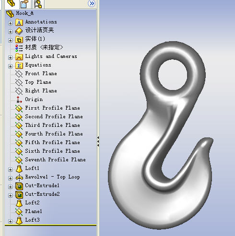The image size is (235, 236).
Task: Select the Annotations label
Action: (41, 22)
